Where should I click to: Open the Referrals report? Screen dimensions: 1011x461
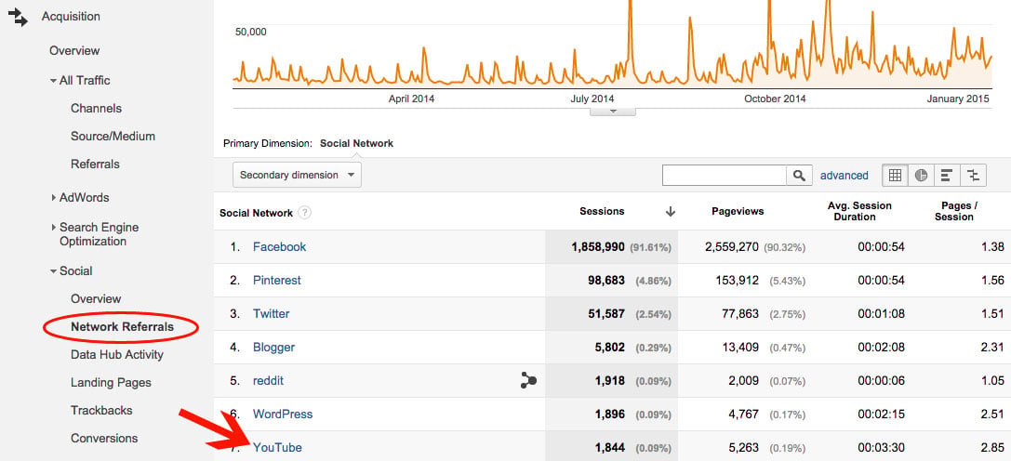[x=95, y=164]
